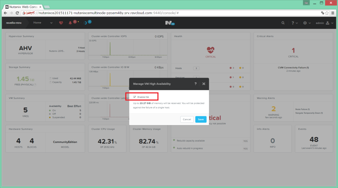Image resolution: width=338 pixels, height=188 pixels.
Task: Click the Best Effort availability label
Action: (74, 106)
